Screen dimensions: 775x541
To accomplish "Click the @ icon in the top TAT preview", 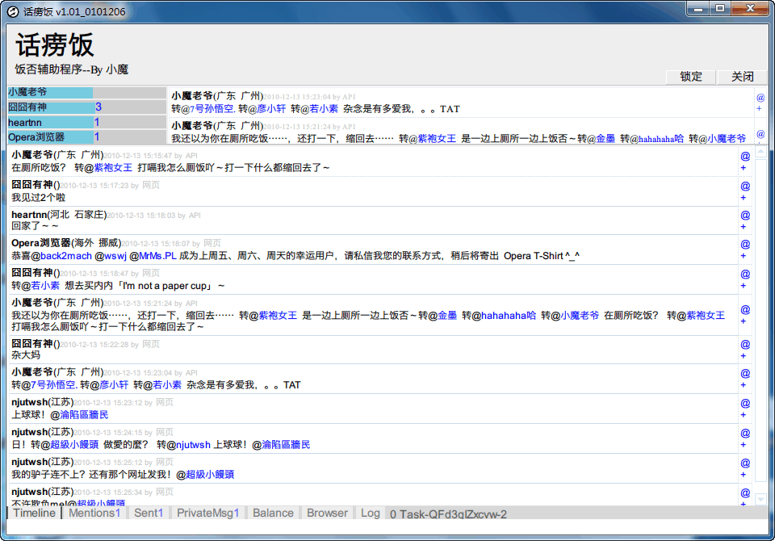I will pos(760,97).
